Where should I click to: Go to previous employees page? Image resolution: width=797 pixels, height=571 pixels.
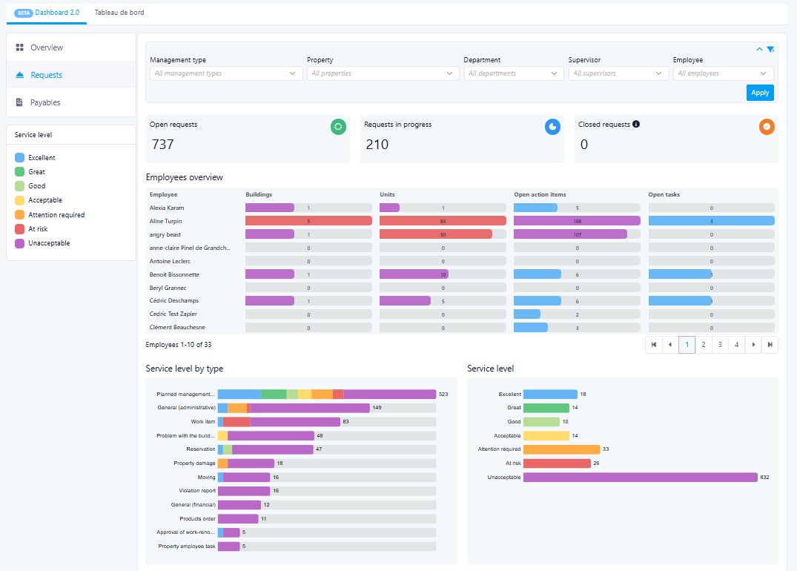click(x=670, y=345)
